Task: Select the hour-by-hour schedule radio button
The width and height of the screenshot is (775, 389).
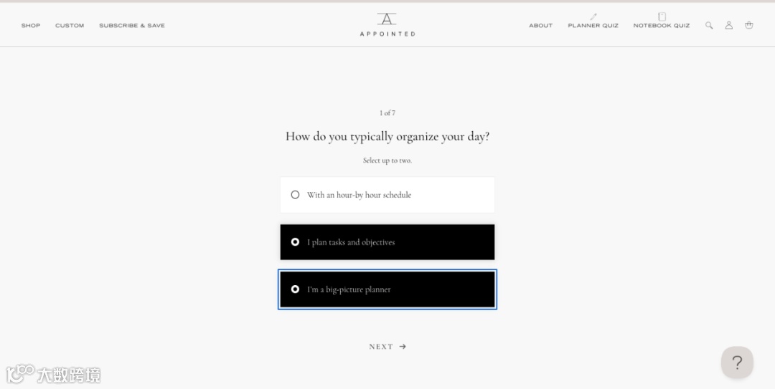Action: [295, 195]
